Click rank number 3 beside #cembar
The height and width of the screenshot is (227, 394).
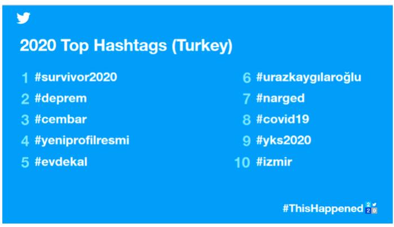[25, 120]
